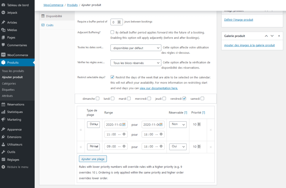Image resolution: width=286 pixels, height=188 pixels.
Task: Click the Statistiques bar chart icon
Action: click(x=3, y=112)
